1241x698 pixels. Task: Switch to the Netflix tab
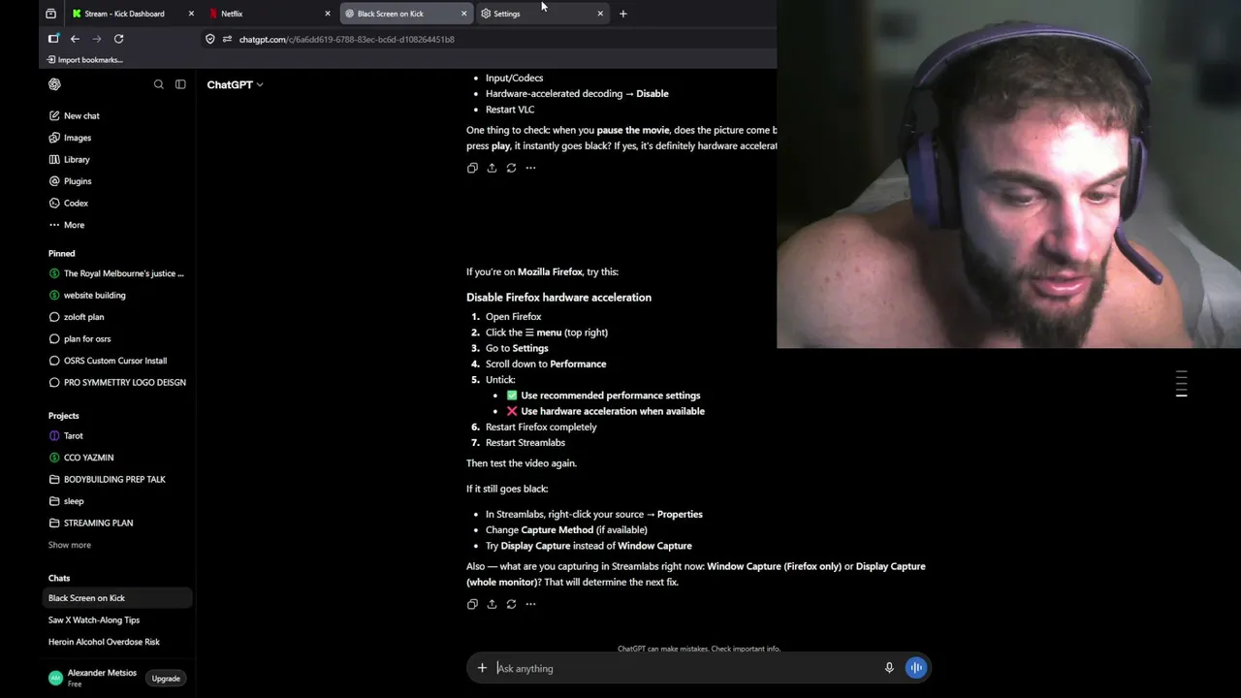point(270,14)
